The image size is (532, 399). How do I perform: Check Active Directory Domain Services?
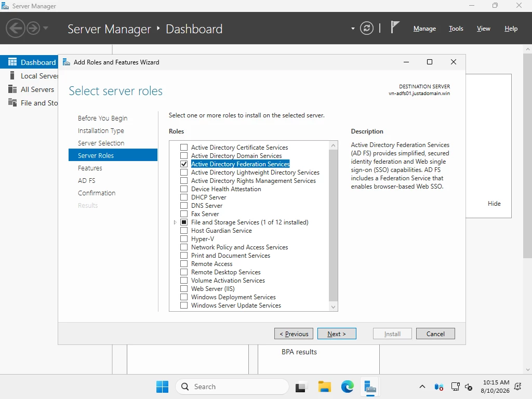pyautogui.click(x=184, y=156)
